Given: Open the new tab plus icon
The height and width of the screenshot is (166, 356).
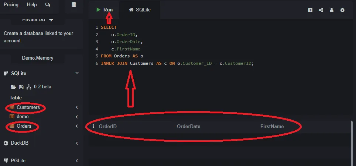Looking at the screenshot, I should [310, 10].
